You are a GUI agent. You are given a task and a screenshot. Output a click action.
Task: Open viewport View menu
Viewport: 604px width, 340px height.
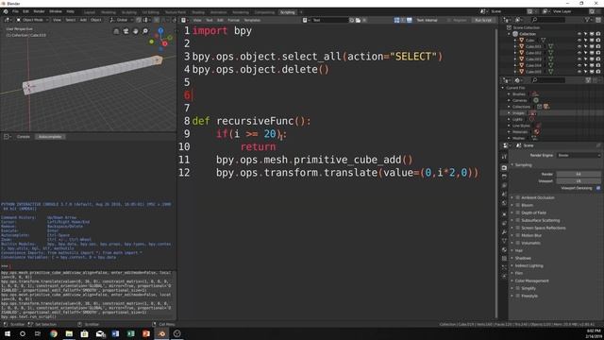click(57, 20)
